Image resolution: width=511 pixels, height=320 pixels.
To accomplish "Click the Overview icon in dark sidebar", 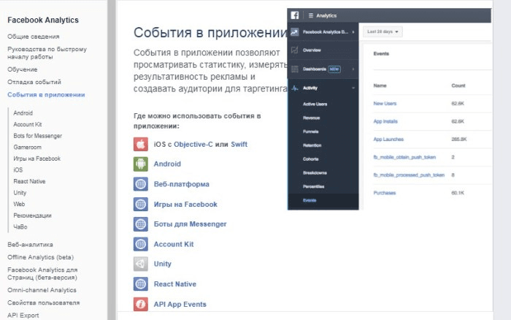I will [295, 50].
